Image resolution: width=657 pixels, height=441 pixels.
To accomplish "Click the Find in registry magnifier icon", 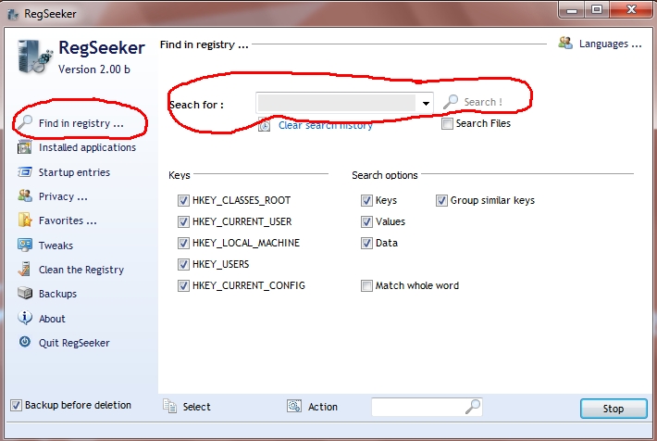I will click(x=25, y=122).
